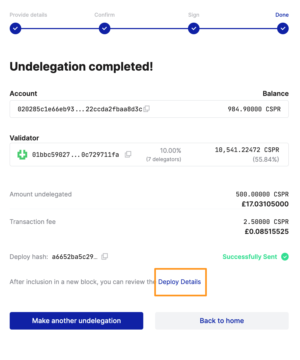Select the Done step label
This screenshot has width=300, height=360.
click(282, 15)
